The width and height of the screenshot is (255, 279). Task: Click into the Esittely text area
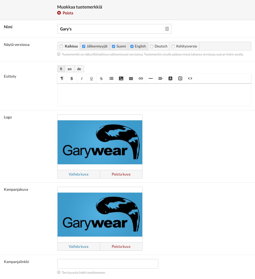154,95
